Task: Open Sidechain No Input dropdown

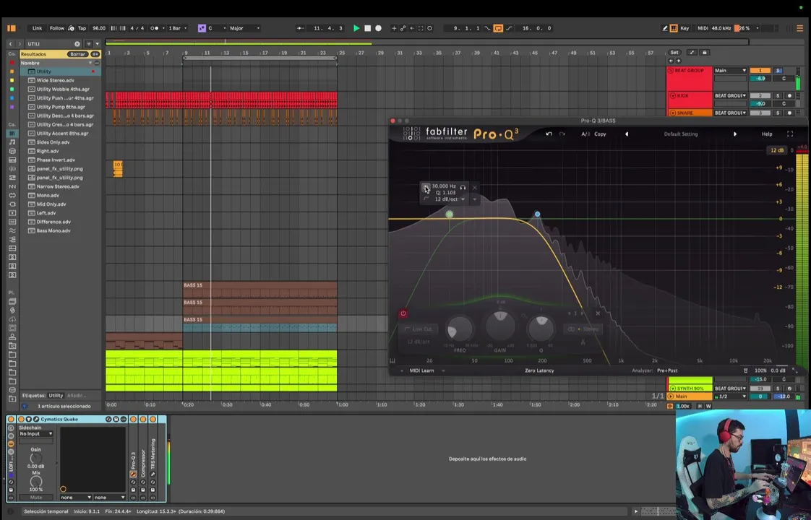Action: [36, 433]
